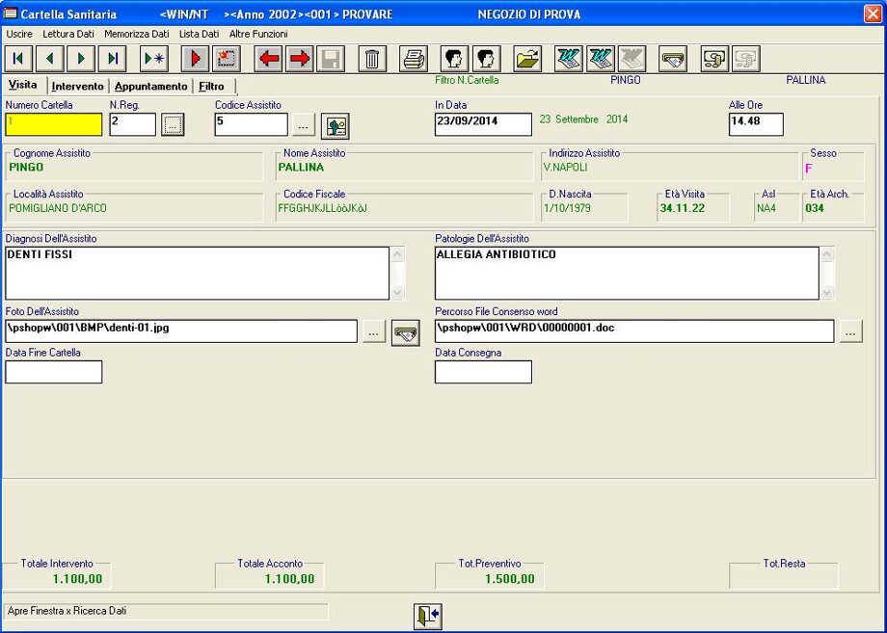
Task: Click the red left arrow button
Action: 268,59
